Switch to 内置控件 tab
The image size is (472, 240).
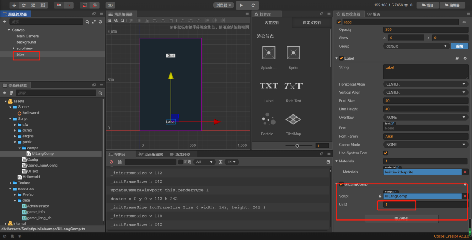pos(272,23)
